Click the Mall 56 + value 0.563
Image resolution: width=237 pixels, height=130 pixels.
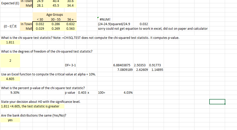(71, 28)
